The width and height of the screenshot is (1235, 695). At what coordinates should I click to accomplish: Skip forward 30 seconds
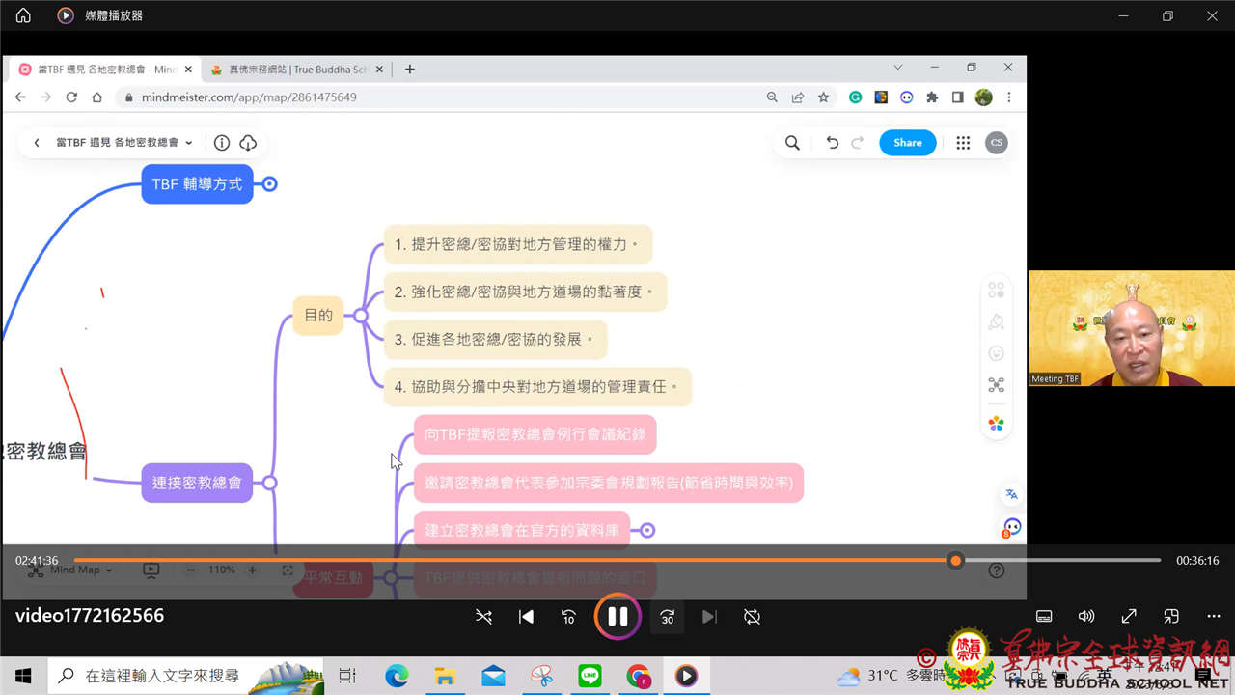667,617
